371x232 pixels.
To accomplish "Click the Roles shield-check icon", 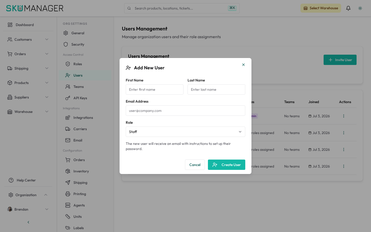I will (x=68, y=64).
